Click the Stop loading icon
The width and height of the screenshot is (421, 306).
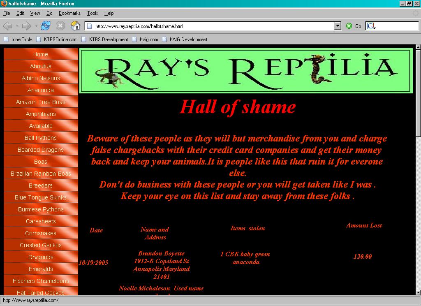coord(60,26)
